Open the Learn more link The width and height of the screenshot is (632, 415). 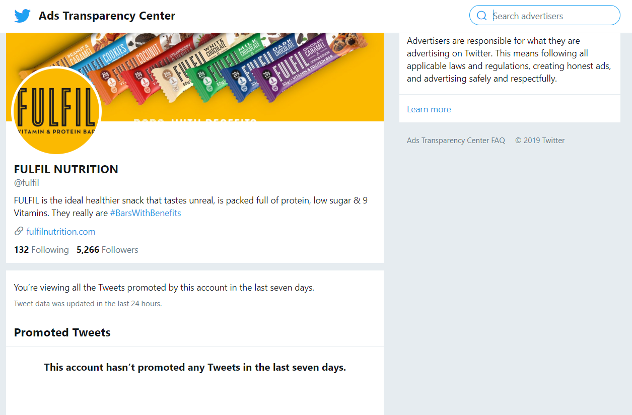tap(429, 109)
